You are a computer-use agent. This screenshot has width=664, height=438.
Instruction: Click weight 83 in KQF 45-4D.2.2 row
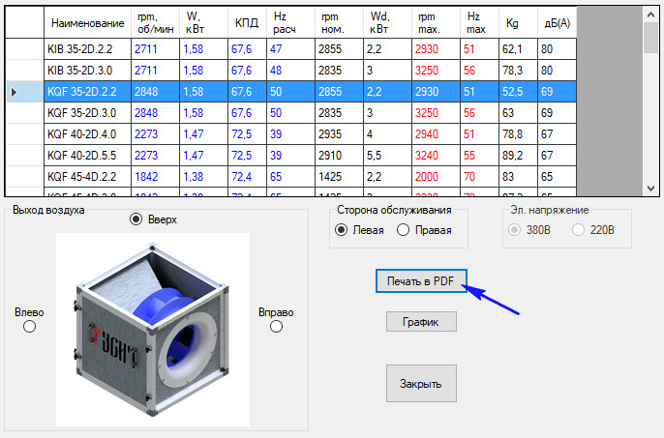click(x=519, y=177)
